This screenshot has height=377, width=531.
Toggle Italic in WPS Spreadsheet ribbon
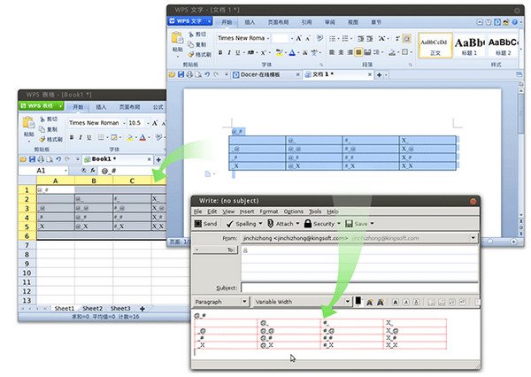(81, 137)
